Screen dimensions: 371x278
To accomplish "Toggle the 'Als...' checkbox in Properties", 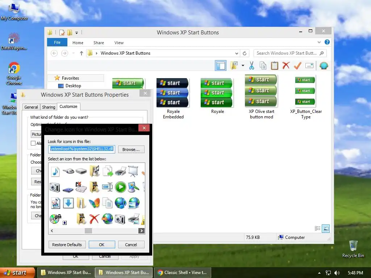I will tap(33, 143).
